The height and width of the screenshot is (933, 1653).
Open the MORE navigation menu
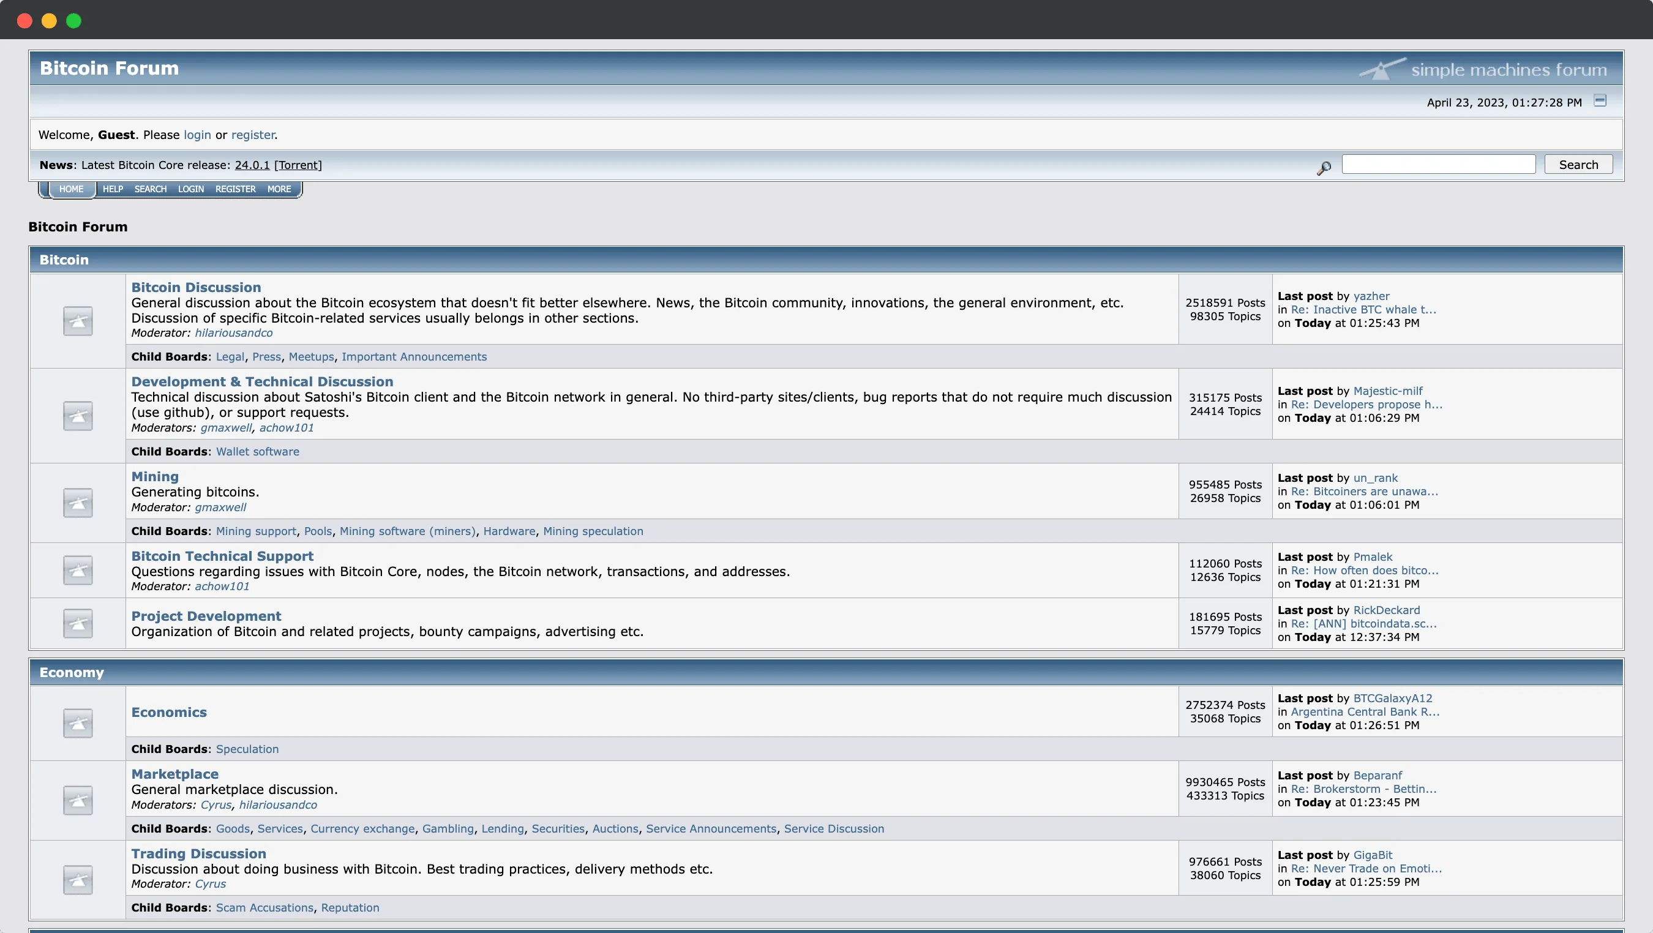(x=279, y=189)
